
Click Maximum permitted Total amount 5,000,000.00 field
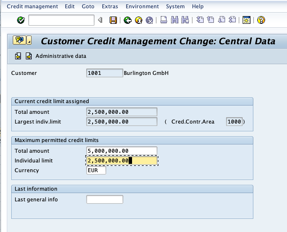click(x=122, y=151)
